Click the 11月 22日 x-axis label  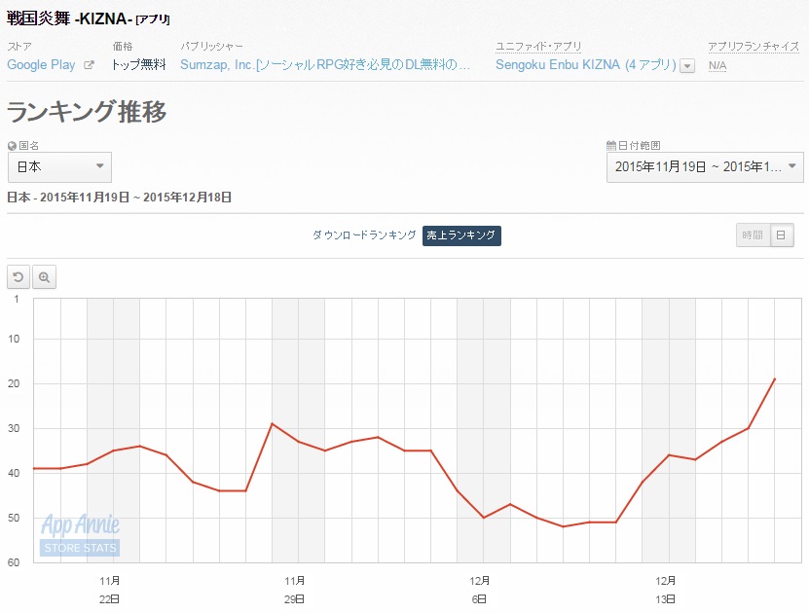[109, 590]
